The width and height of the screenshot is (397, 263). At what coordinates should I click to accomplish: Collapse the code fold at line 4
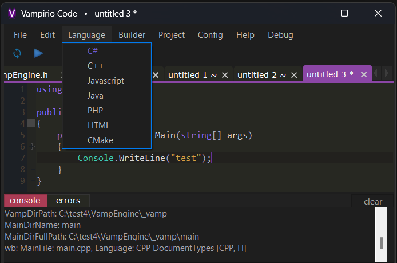(x=31, y=123)
